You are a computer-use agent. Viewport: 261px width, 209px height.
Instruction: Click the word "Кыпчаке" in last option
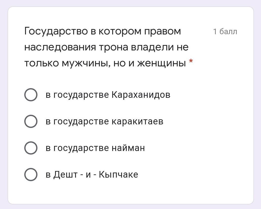coord(118,175)
